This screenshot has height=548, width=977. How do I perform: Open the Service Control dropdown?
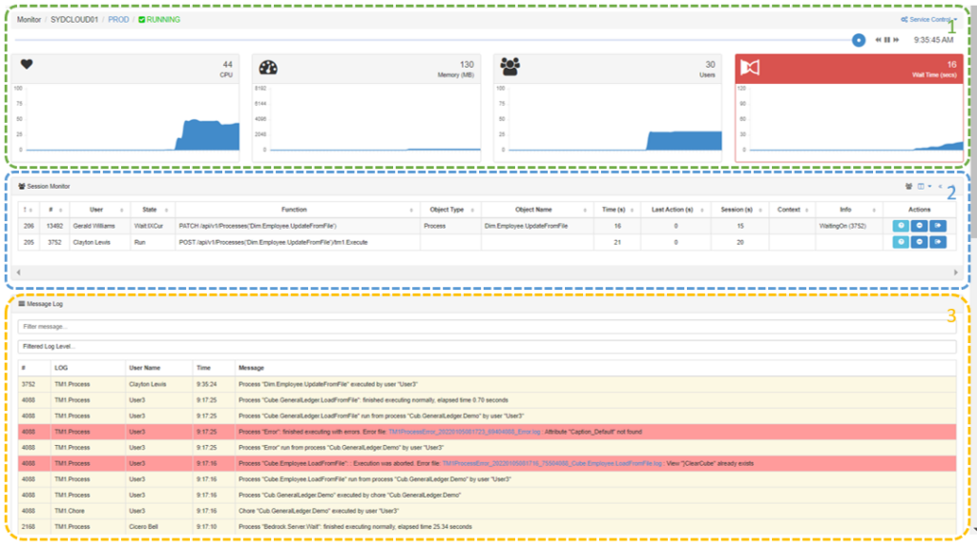(x=928, y=19)
